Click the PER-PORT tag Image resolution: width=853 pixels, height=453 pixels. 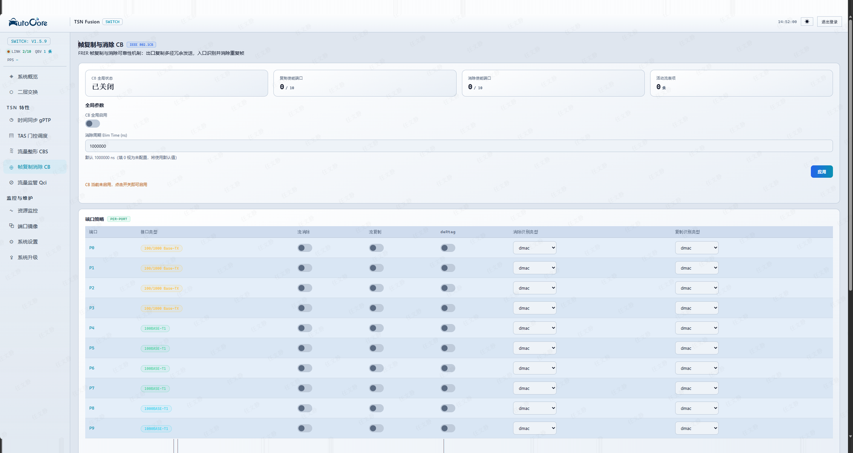tap(119, 219)
